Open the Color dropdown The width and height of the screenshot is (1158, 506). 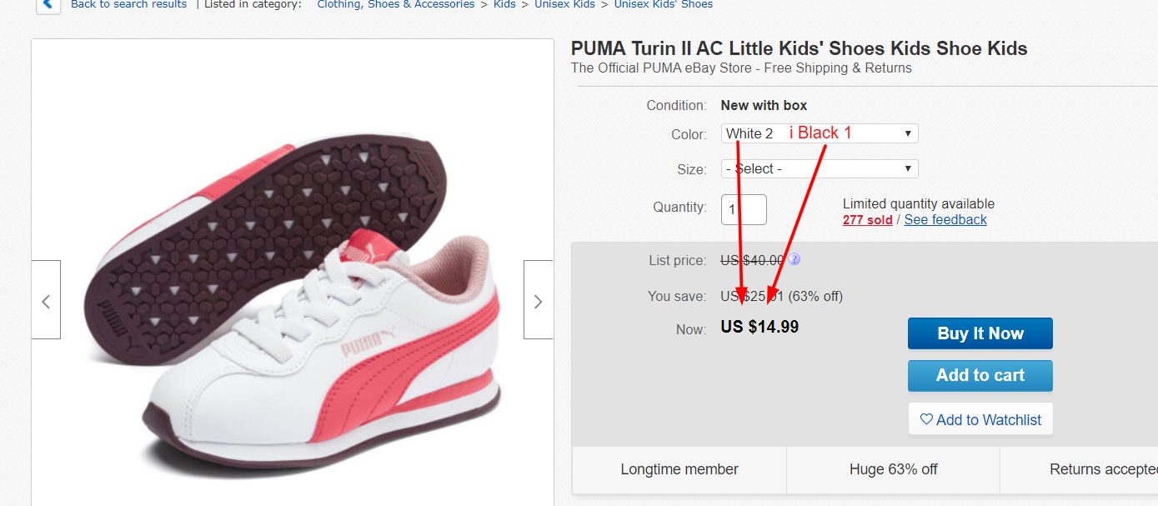(x=819, y=133)
